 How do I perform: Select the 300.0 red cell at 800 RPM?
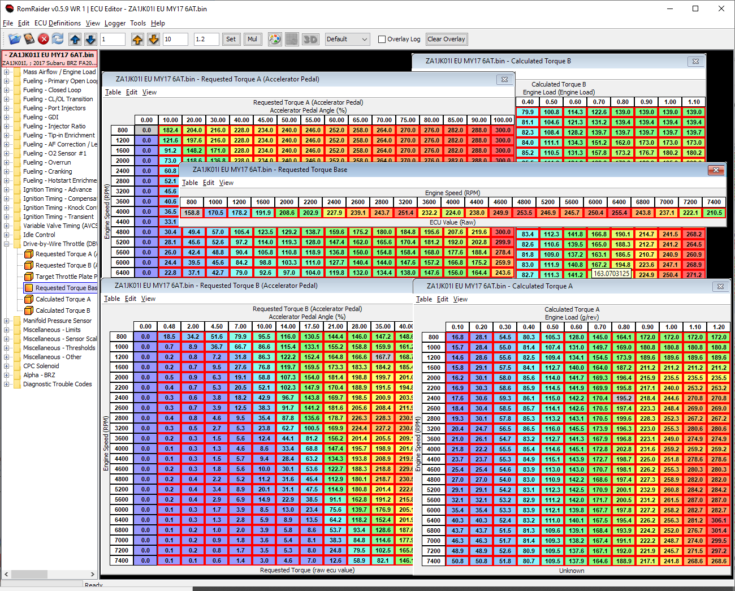pos(503,130)
